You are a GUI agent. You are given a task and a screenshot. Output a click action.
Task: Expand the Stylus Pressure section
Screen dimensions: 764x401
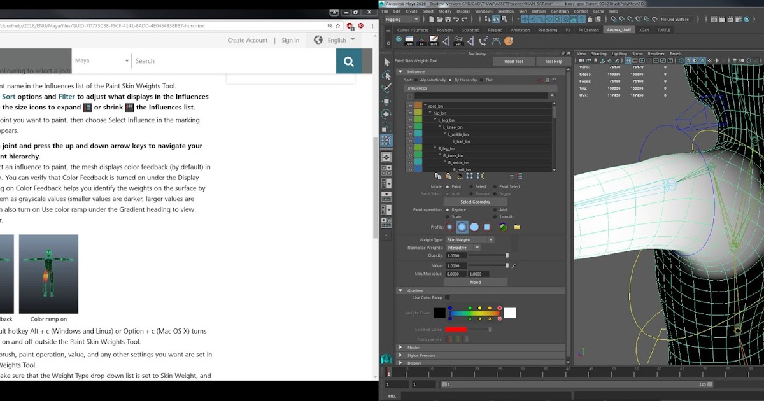click(x=401, y=355)
